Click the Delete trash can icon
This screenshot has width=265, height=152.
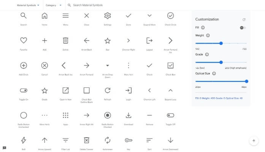click(65, 40)
